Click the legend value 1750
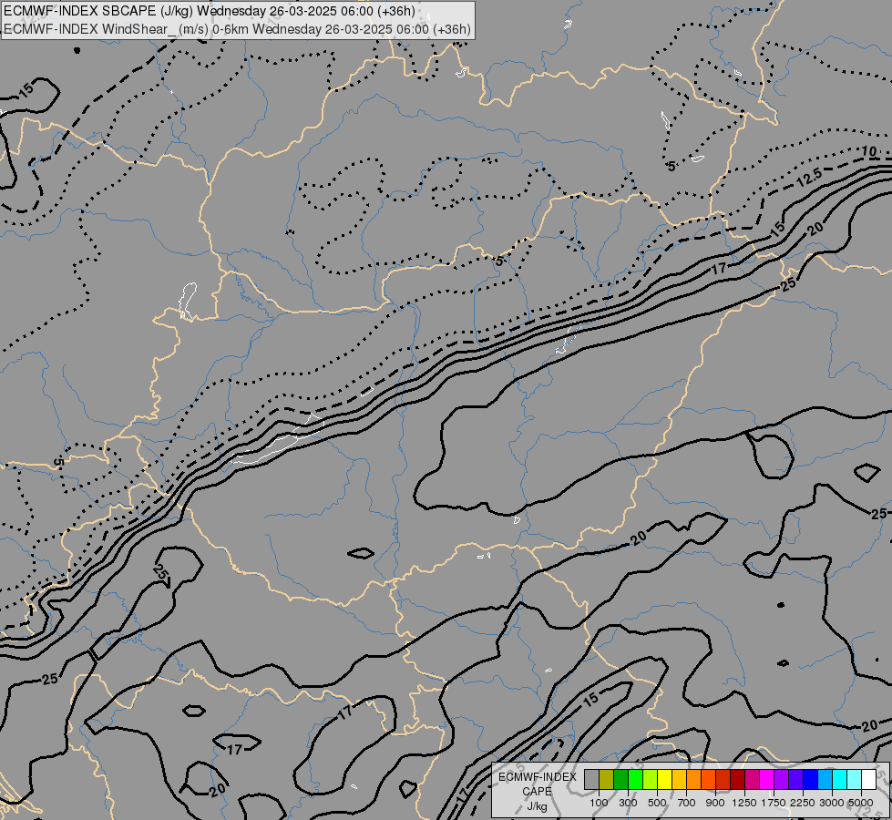The height and width of the screenshot is (820, 892). 774,803
